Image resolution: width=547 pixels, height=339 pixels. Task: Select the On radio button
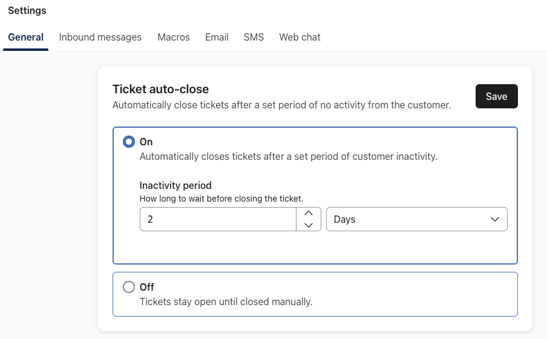[x=129, y=142]
